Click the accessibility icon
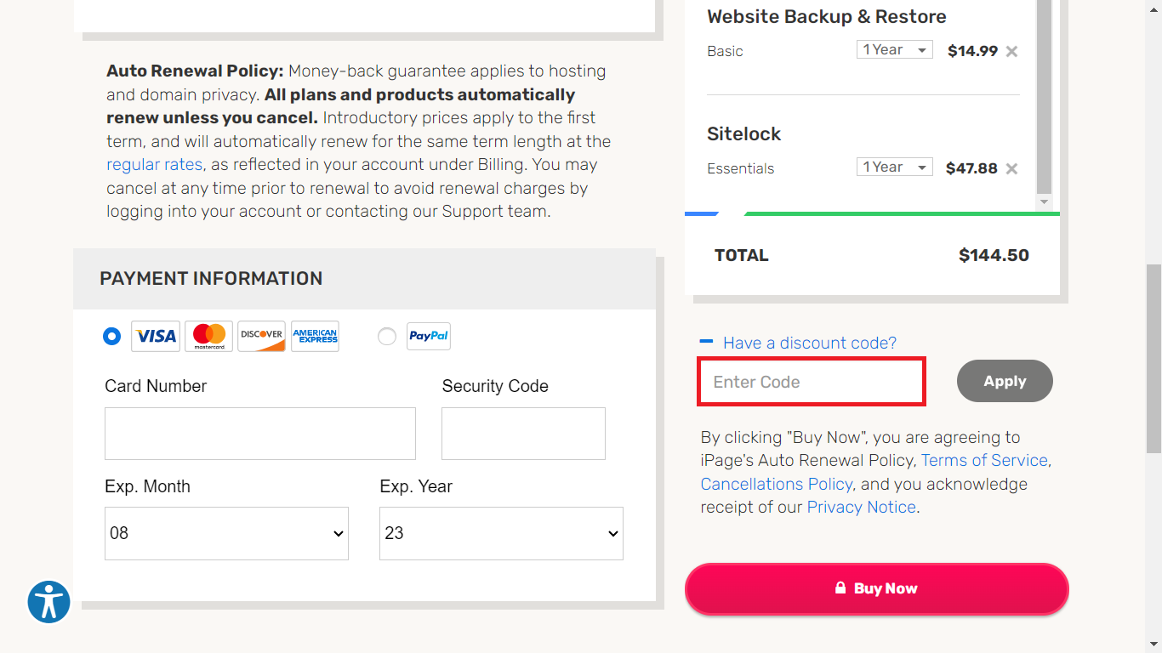The image size is (1162, 653). tap(48, 602)
